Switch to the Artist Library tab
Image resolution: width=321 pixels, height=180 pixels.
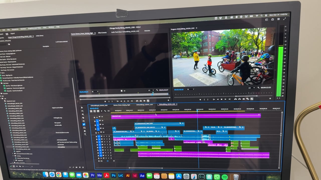click(x=40, y=35)
